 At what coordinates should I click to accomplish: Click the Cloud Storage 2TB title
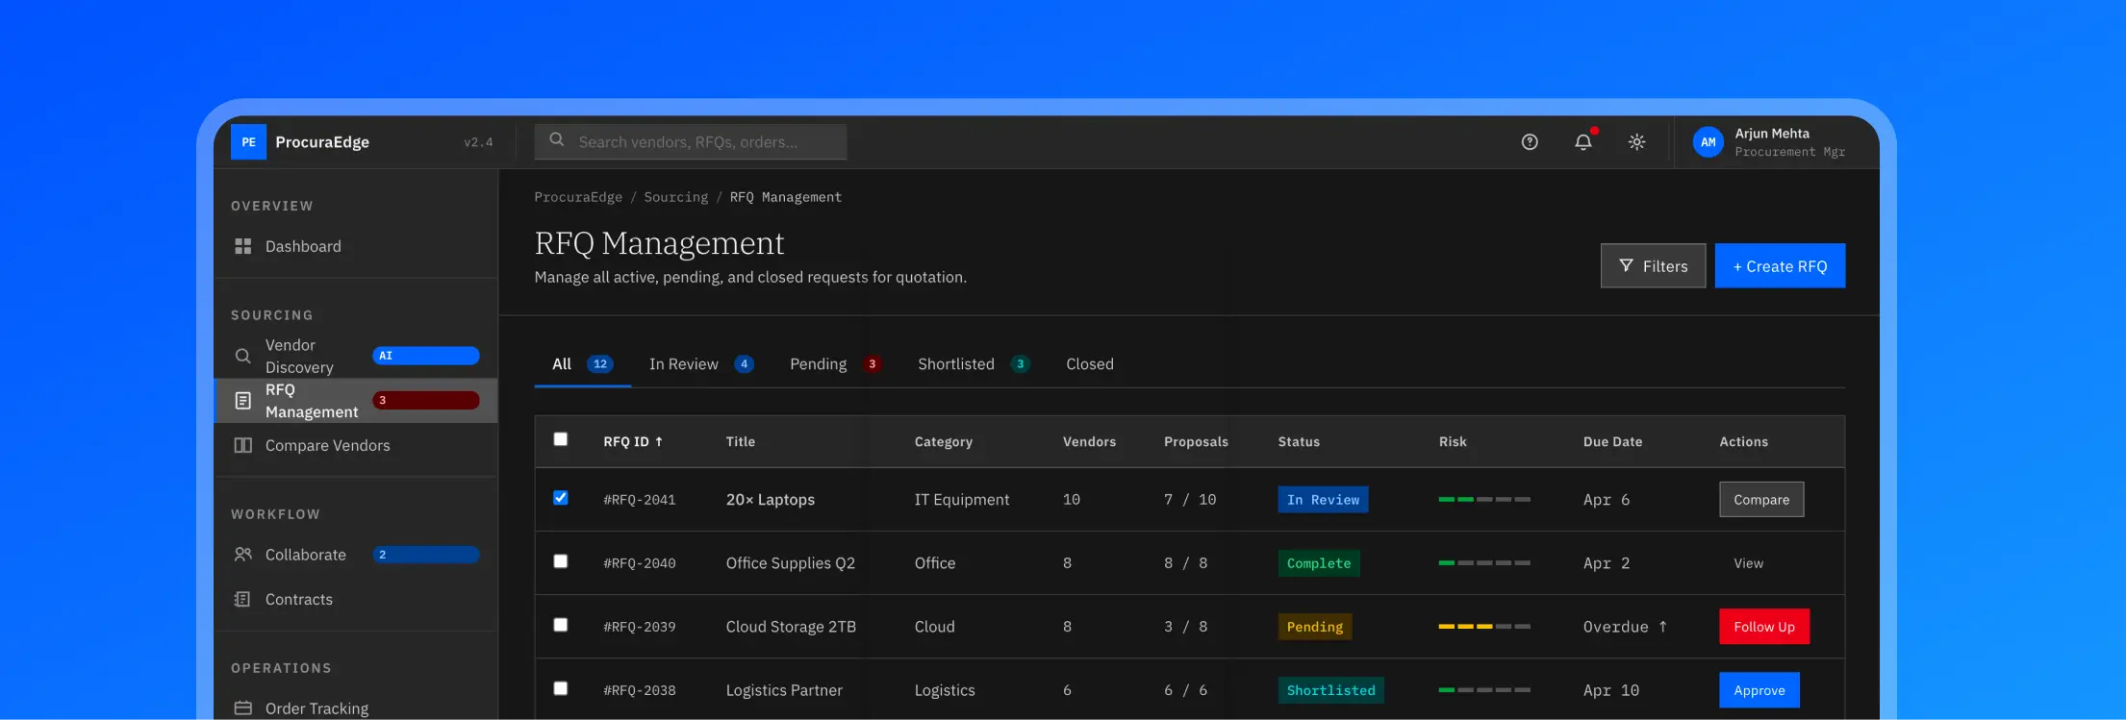point(791,627)
